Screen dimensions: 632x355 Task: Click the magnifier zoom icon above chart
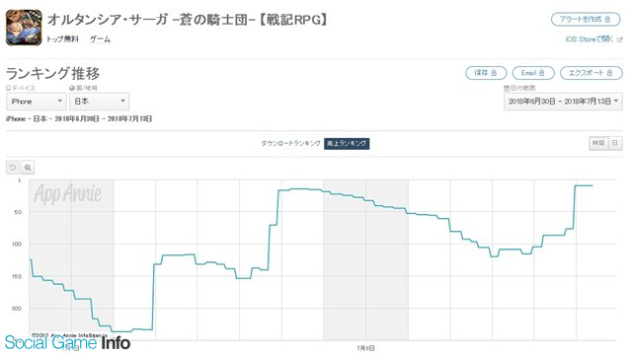tap(28, 168)
